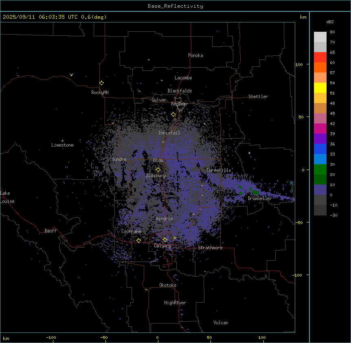Click the Sylvan label
The image size is (351, 343).
pos(159,100)
